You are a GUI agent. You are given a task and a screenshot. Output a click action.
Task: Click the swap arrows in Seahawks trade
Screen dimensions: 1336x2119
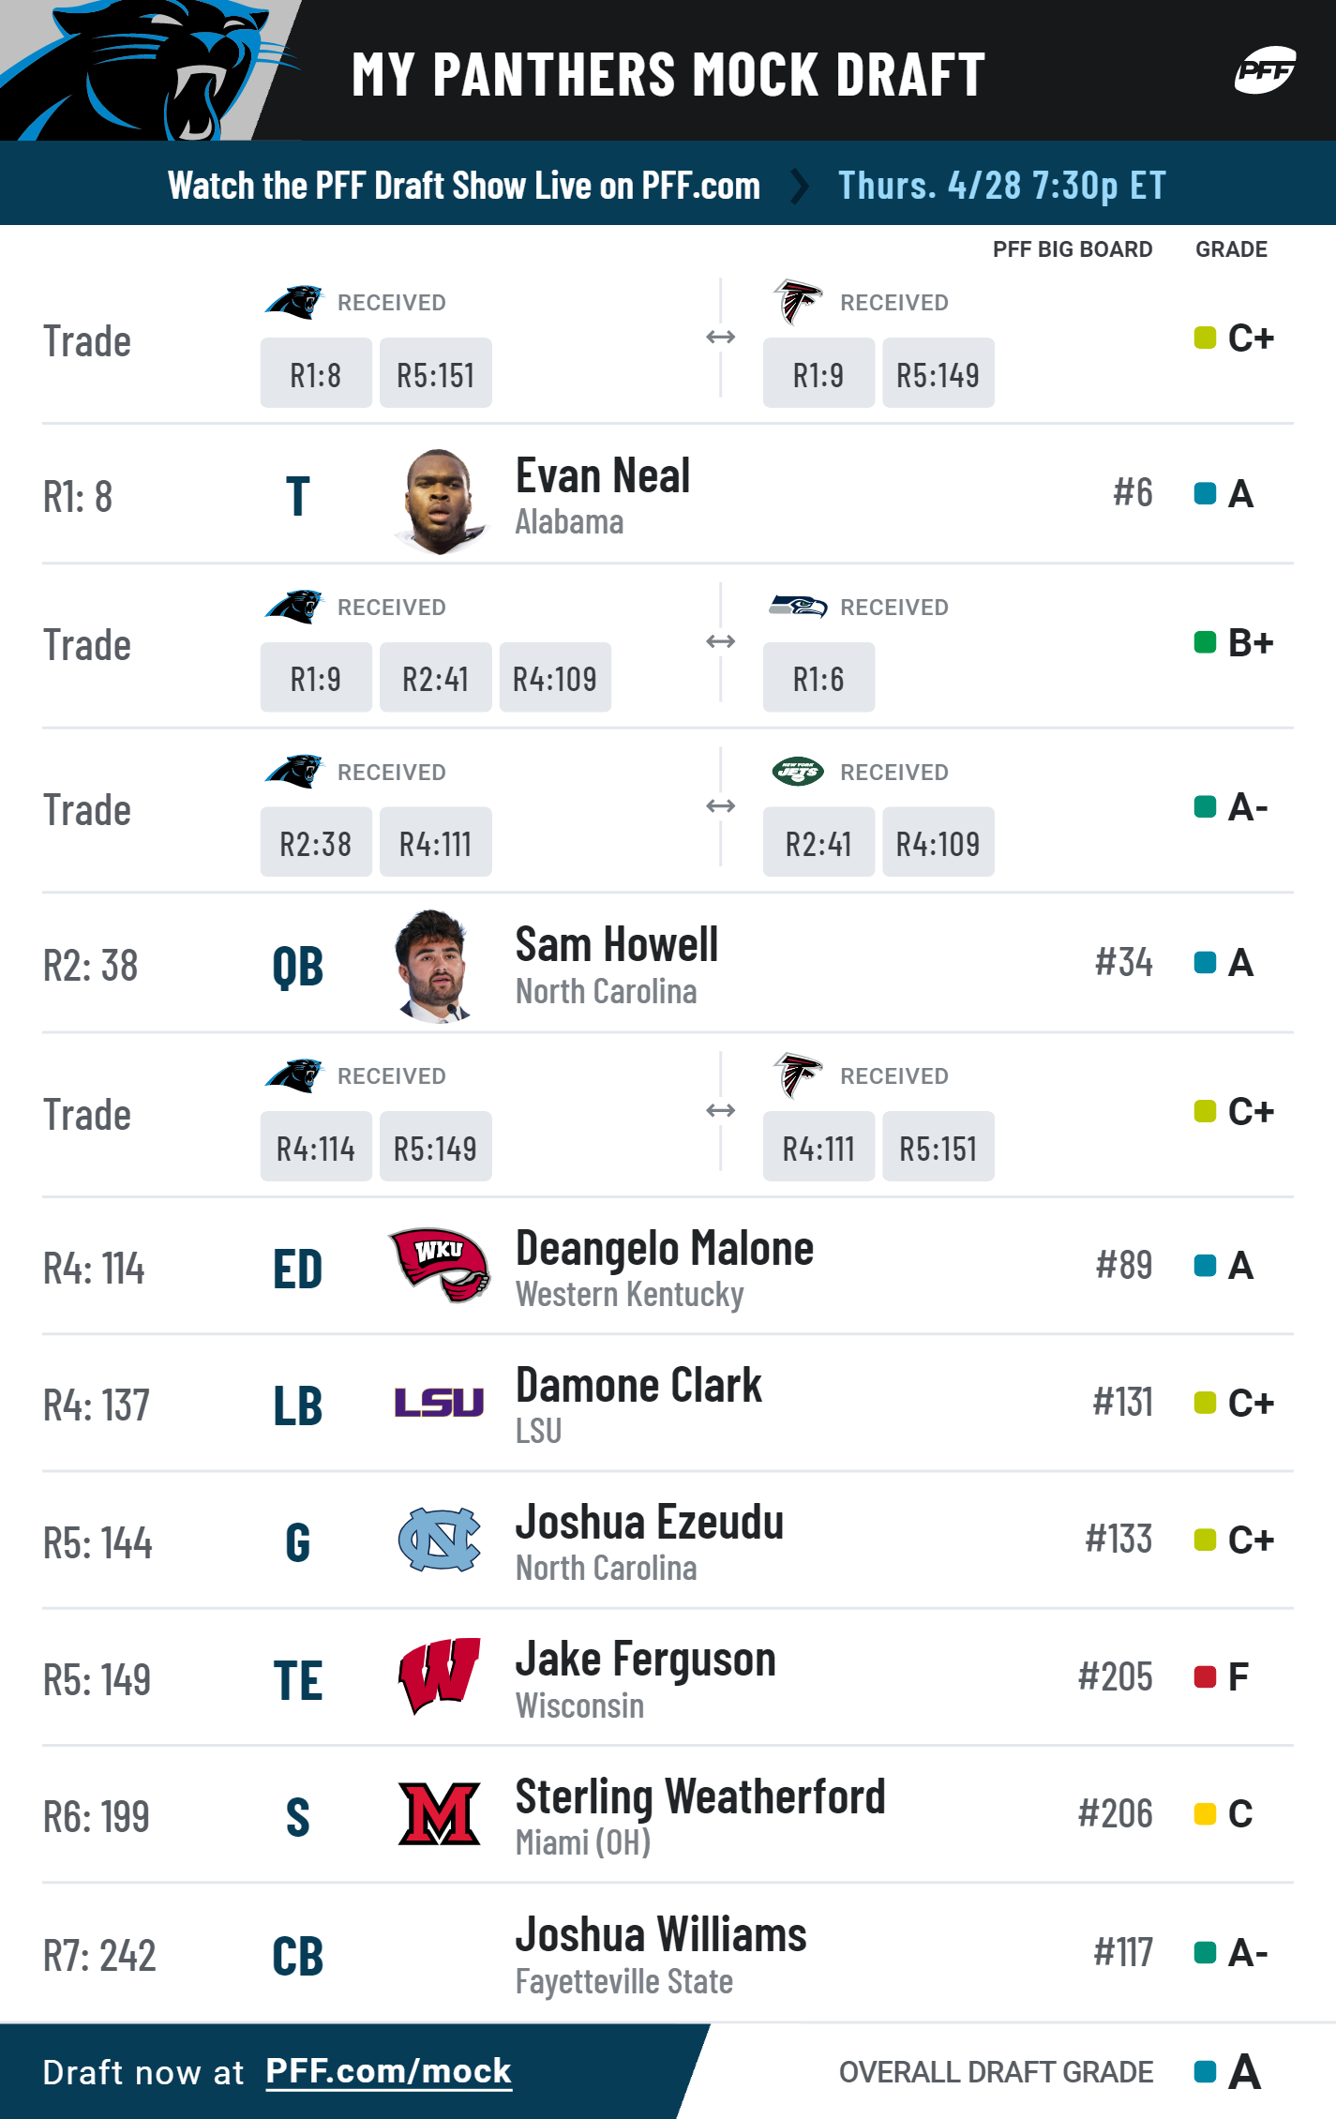(x=720, y=642)
